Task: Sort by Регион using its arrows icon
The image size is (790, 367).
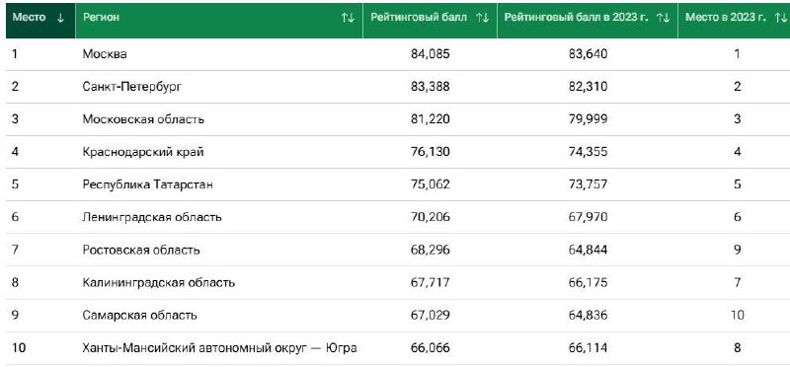Action: point(348,18)
